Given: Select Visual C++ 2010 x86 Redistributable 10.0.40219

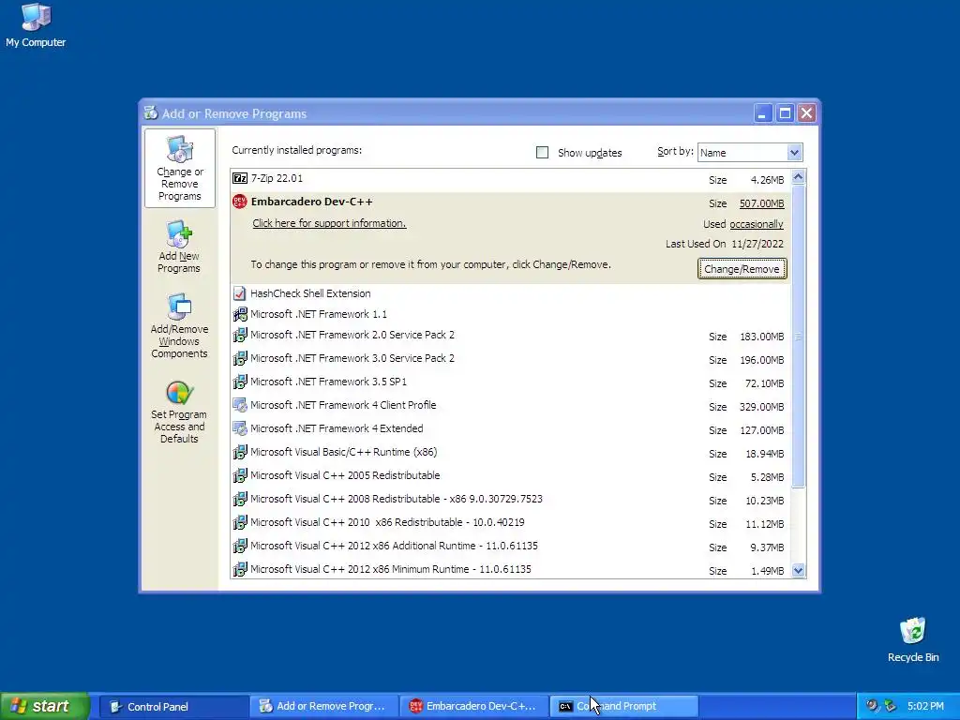Looking at the screenshot, I should point(511,523).
